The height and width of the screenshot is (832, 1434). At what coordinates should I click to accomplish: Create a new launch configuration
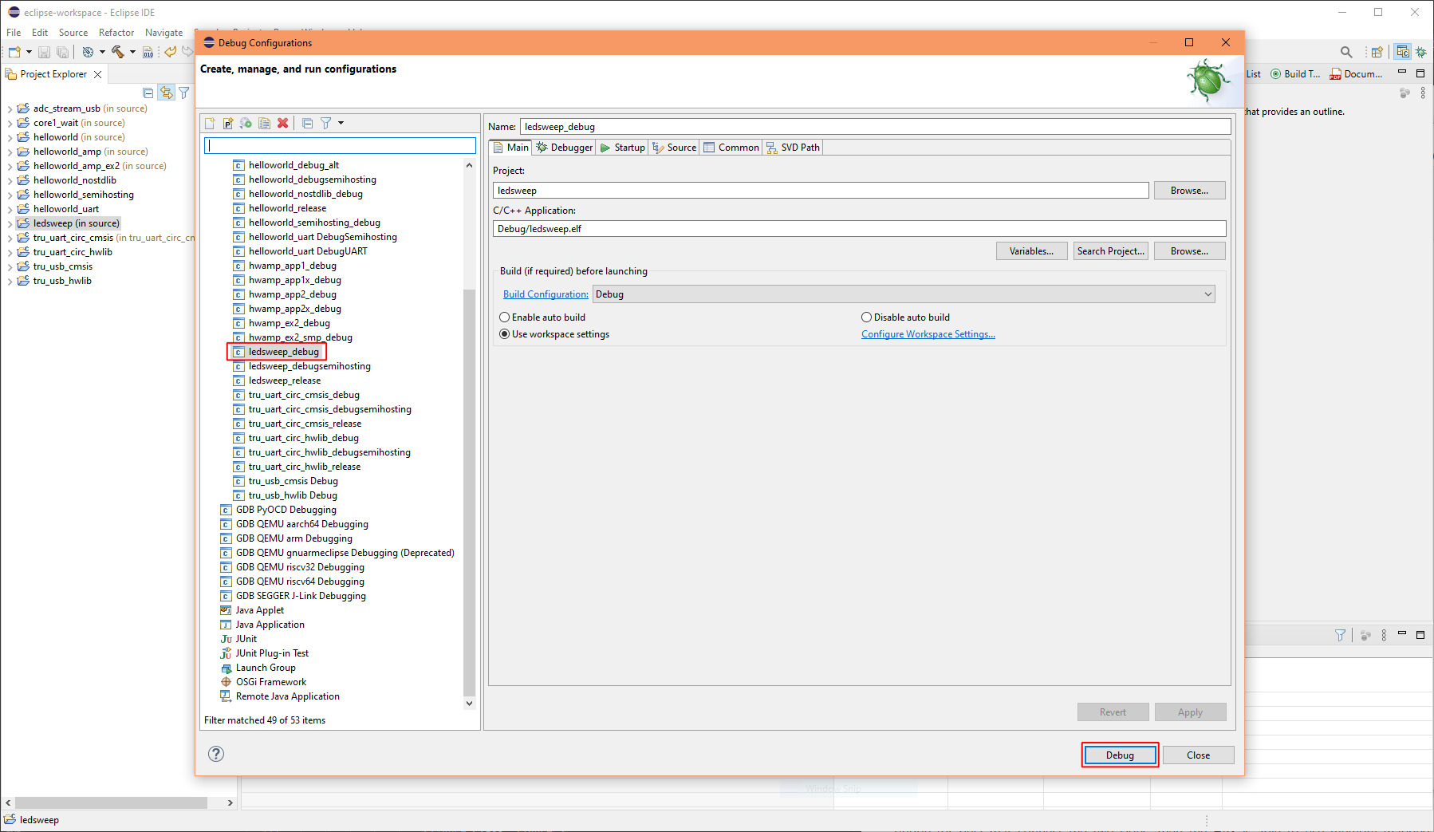point(210,123)
